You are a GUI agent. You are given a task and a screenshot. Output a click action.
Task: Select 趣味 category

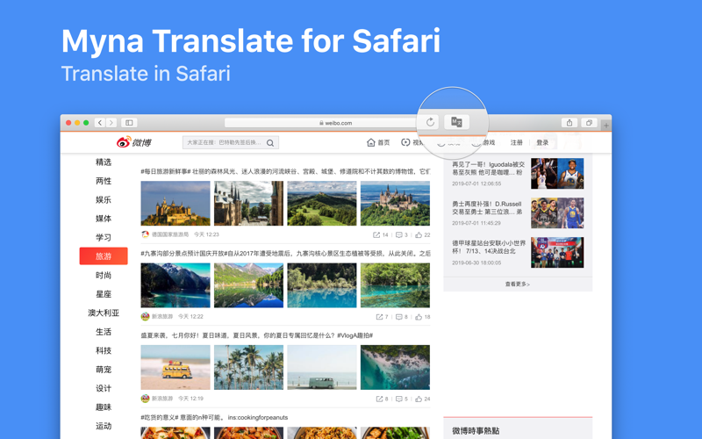(104, 407)
